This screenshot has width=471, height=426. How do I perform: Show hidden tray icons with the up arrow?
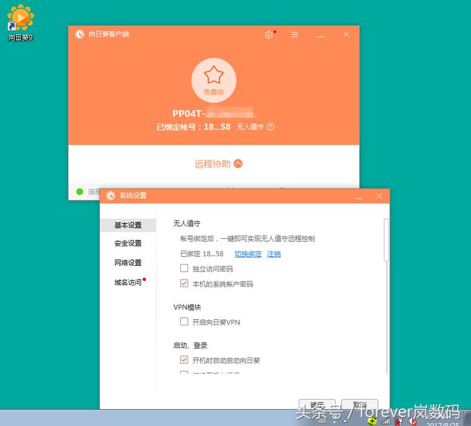click(345, 421)
